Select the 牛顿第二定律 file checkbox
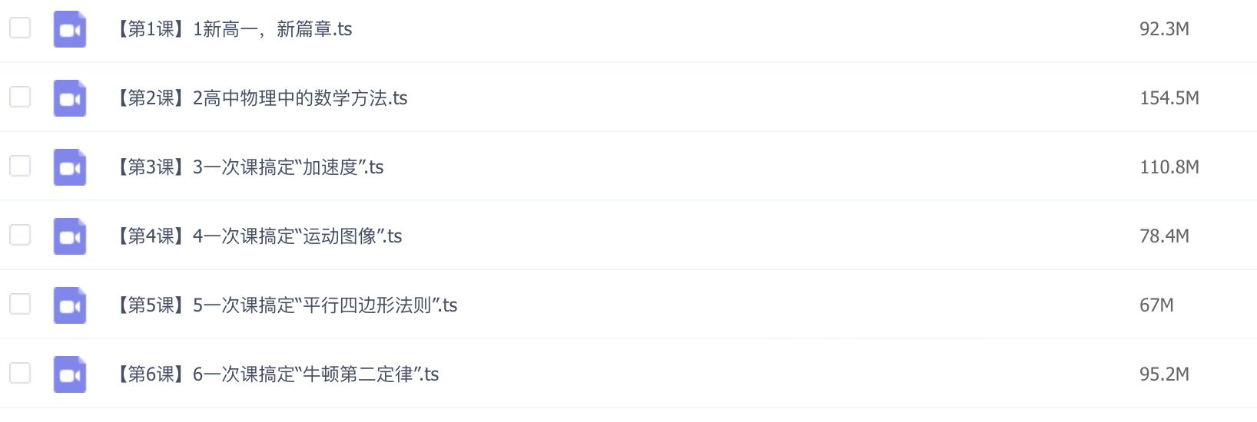Image resolution: width=1257 pixels, height=422 pixels. click(20, 373)
